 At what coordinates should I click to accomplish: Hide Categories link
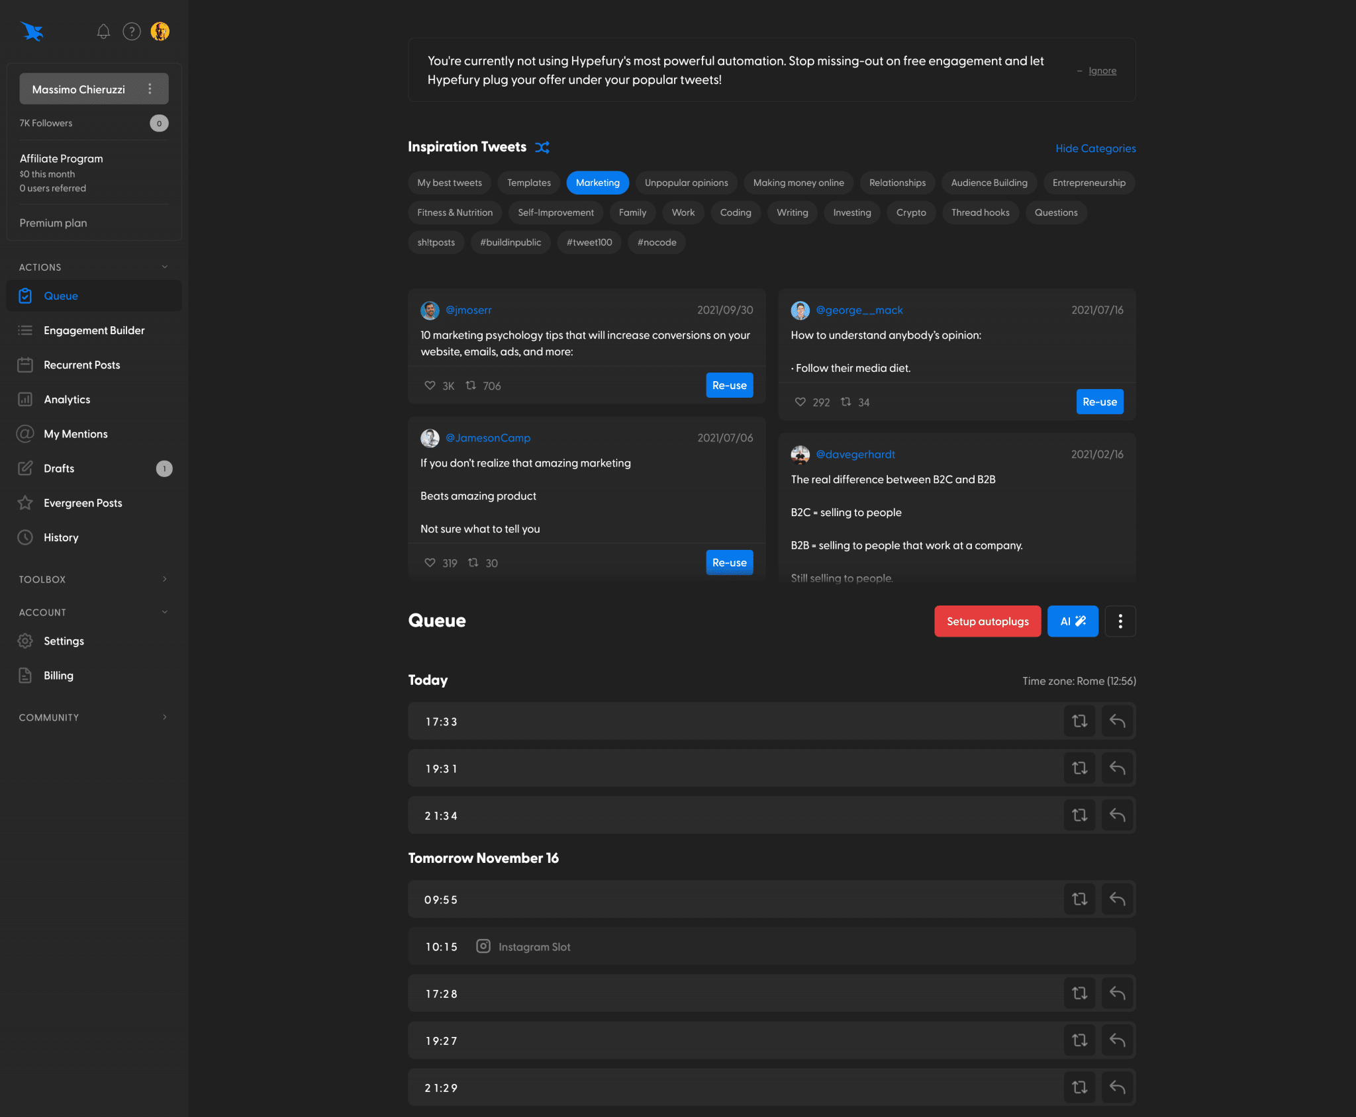click(1096, 148)
